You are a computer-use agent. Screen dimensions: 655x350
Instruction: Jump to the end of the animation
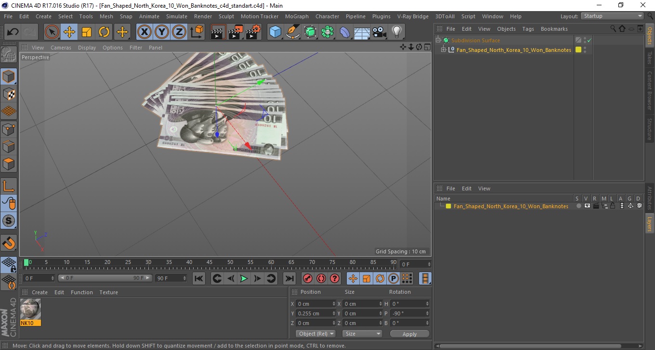[x=289, y=278]
